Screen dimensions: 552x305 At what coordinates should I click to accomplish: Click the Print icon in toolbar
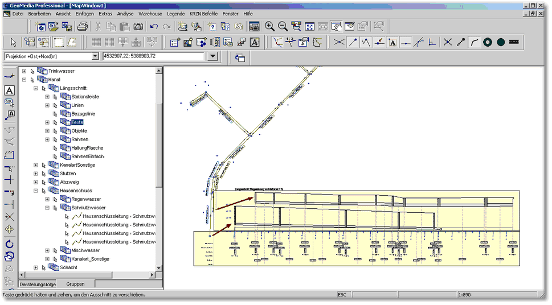(82, 26)
